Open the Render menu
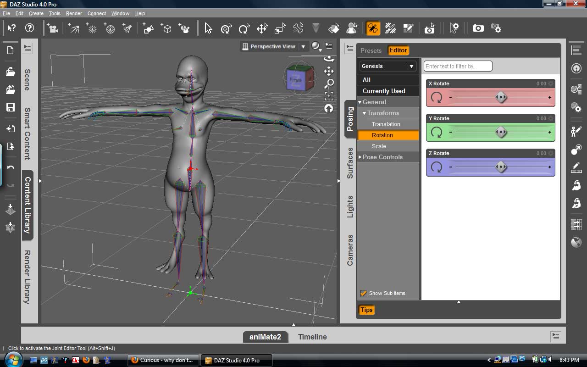This screenshot has width=587, height=367. 74,13
